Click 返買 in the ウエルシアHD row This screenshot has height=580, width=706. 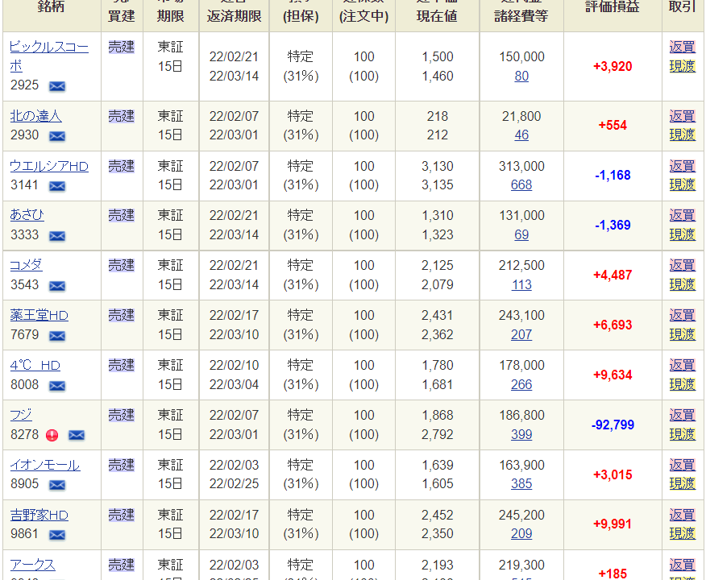point(682,166)
